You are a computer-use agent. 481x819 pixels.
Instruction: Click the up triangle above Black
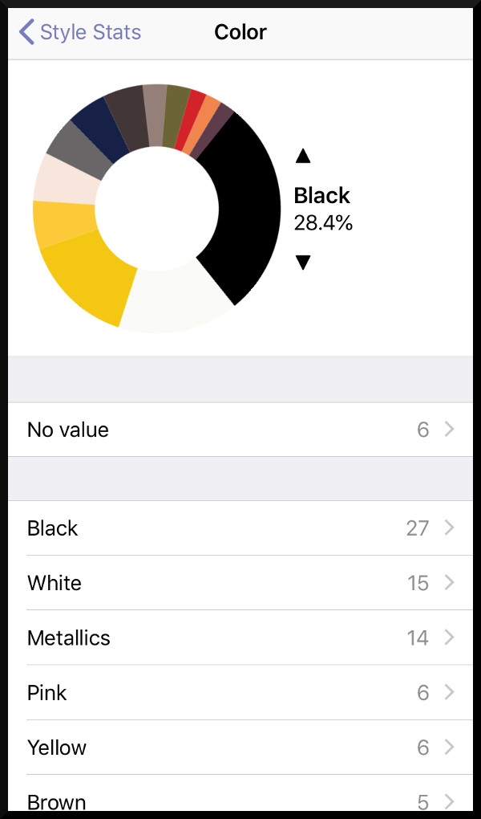[x=303, y=156]
